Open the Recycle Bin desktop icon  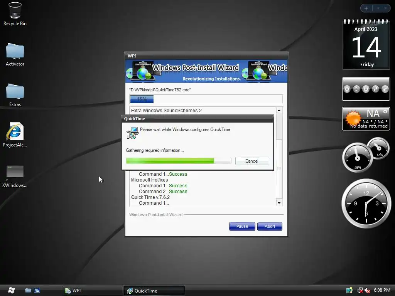pos(15,14)
